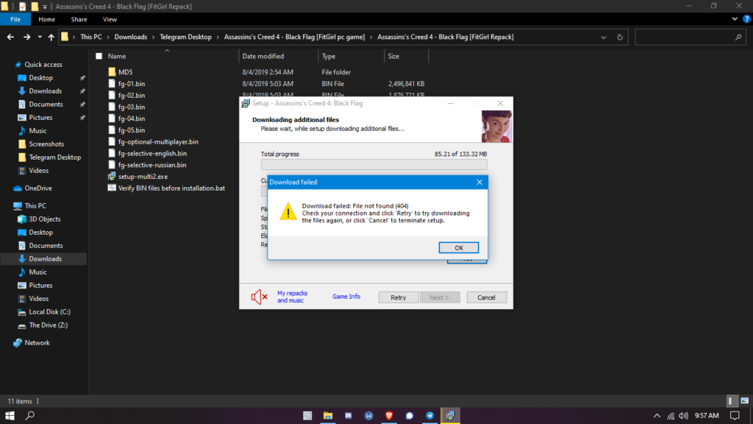Open Quick access in navigation pane

pyautogui.click(x=43, y=65)
